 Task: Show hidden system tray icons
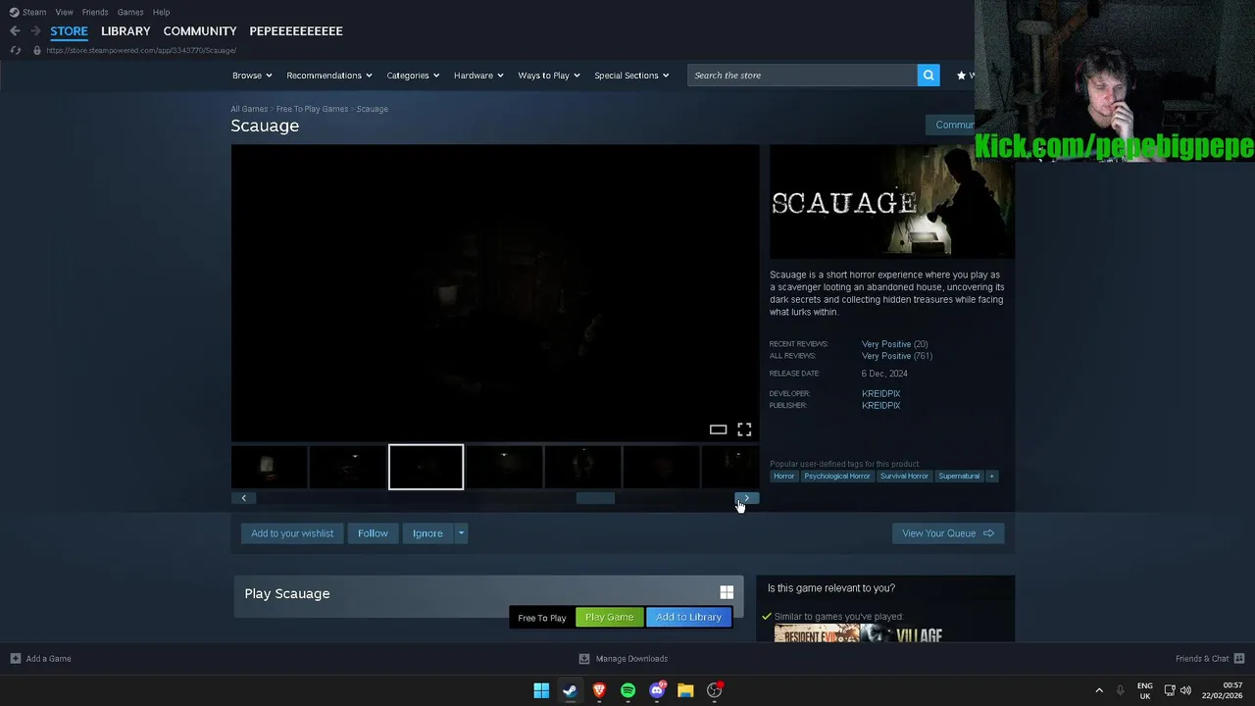[1099, 690]
